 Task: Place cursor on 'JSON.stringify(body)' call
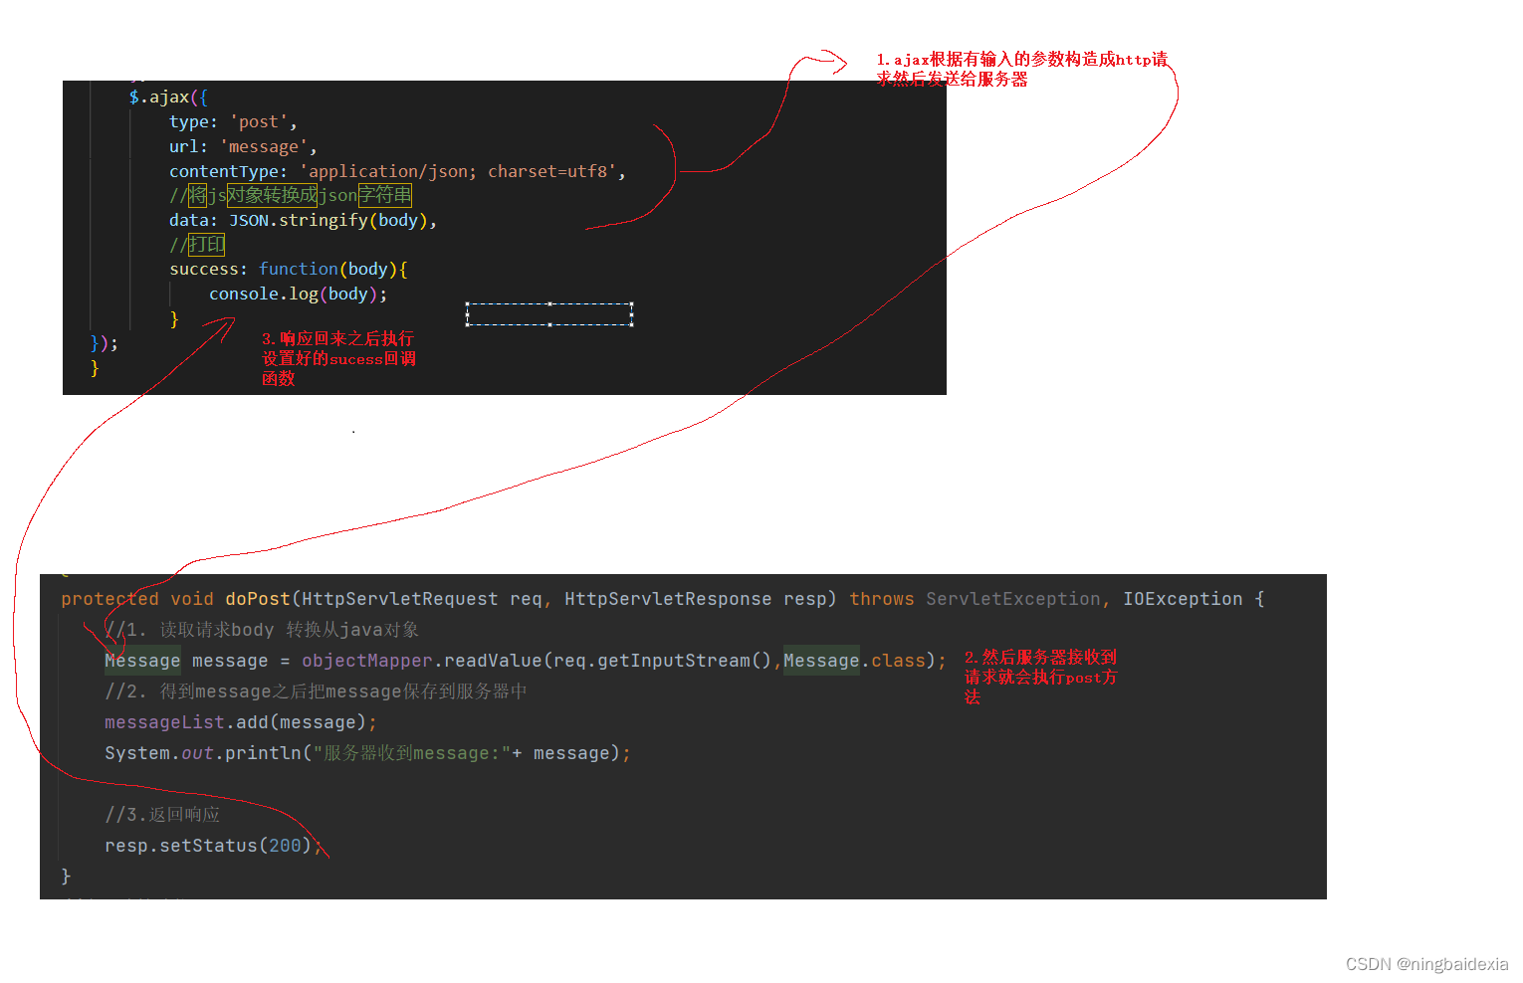(x=328, y=220)
